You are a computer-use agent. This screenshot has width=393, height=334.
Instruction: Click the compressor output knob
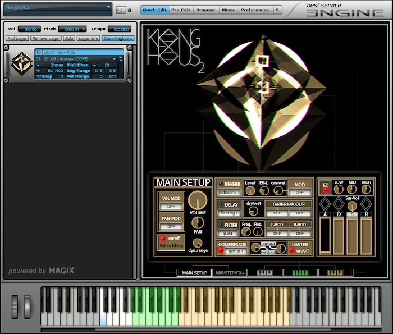pos(281,248)
